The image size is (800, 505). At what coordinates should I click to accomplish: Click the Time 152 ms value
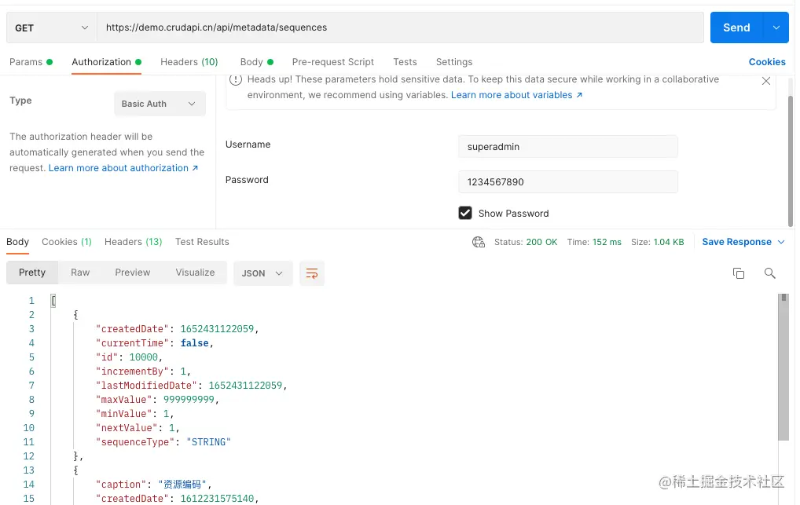point(607,242)
